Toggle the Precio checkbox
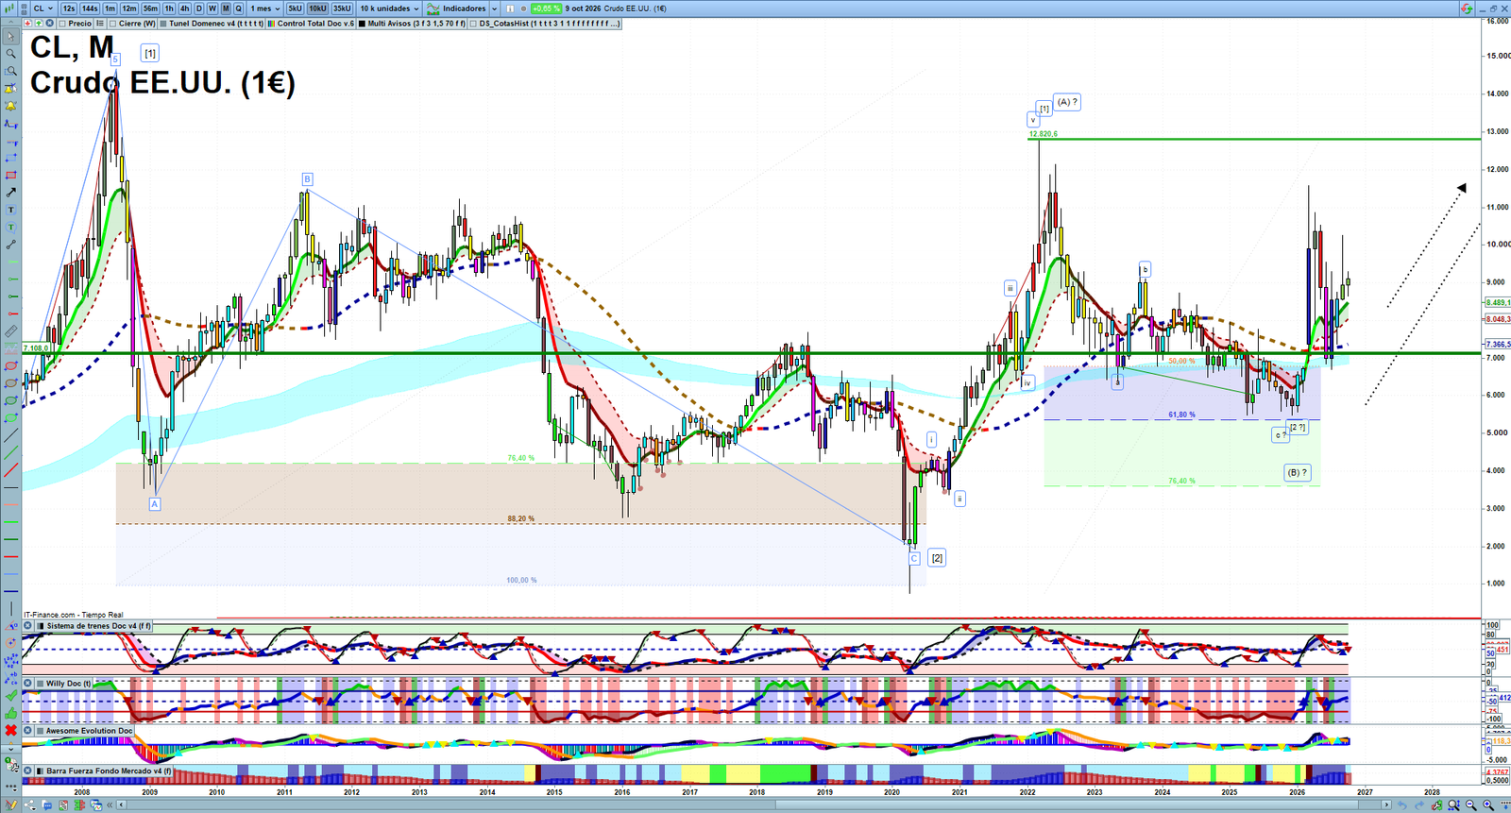 point(62,24)
